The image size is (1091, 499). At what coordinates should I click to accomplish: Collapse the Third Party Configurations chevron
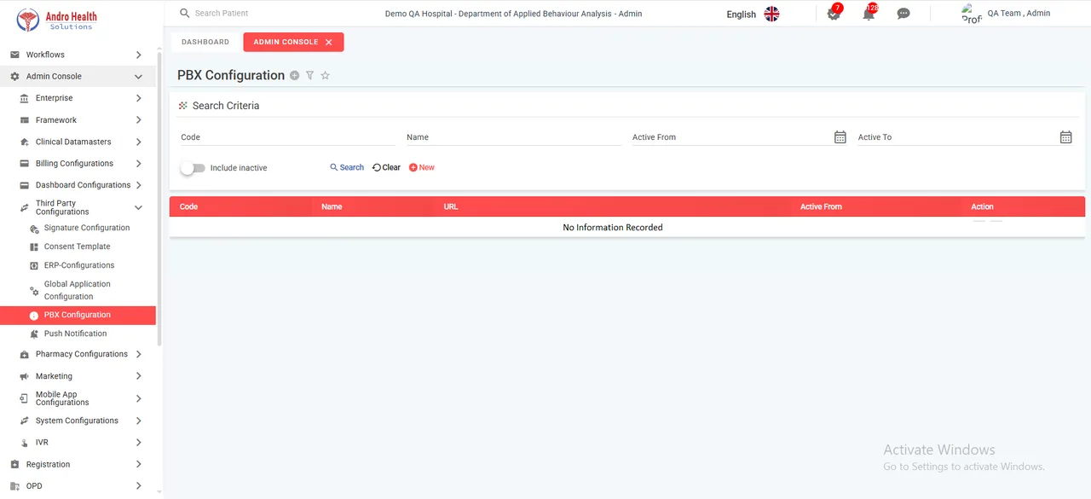coord(139,207)
